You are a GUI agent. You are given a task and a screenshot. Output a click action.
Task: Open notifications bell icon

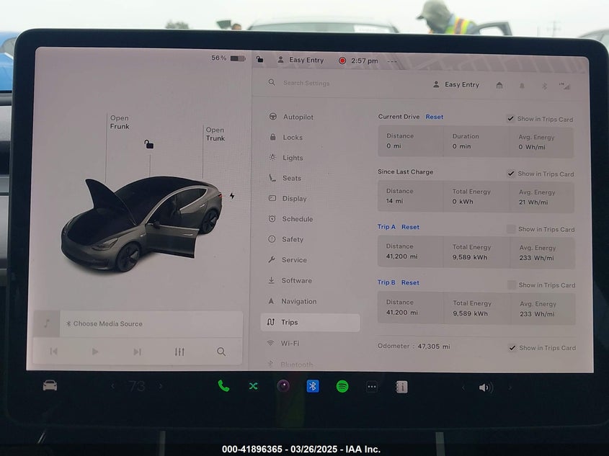[522, 86]
